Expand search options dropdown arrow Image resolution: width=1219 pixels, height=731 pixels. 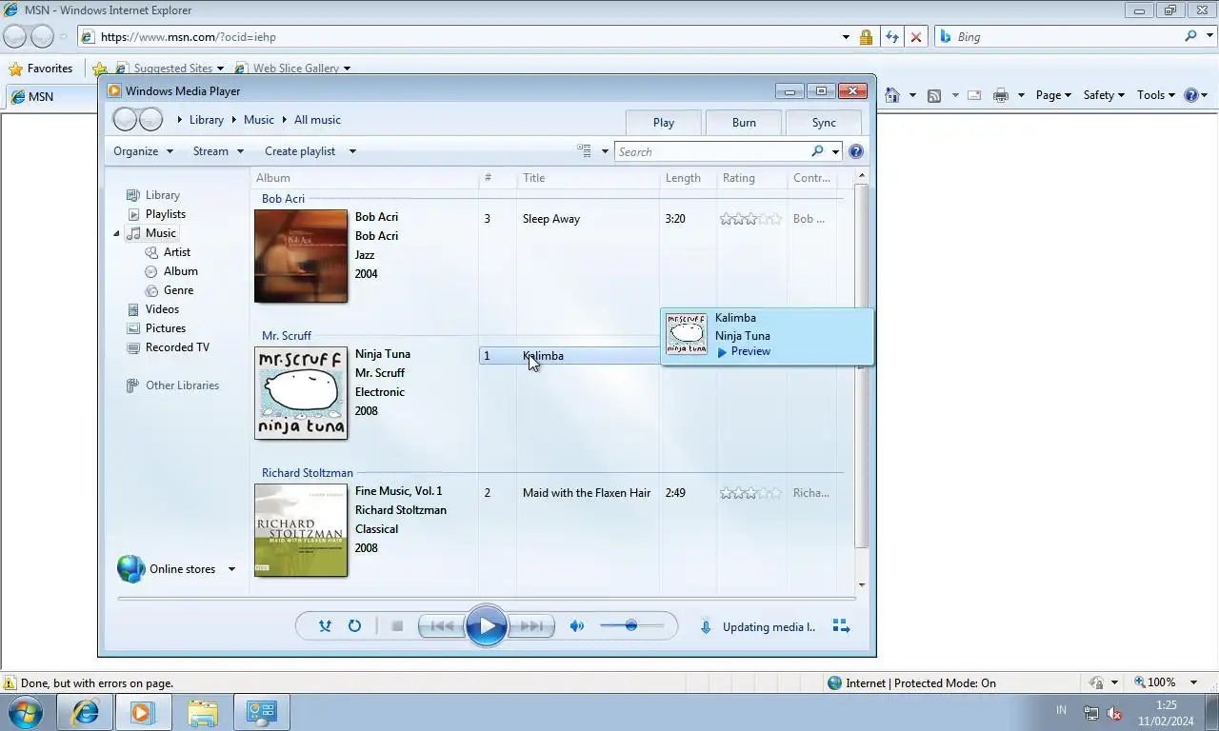point(835,151)
